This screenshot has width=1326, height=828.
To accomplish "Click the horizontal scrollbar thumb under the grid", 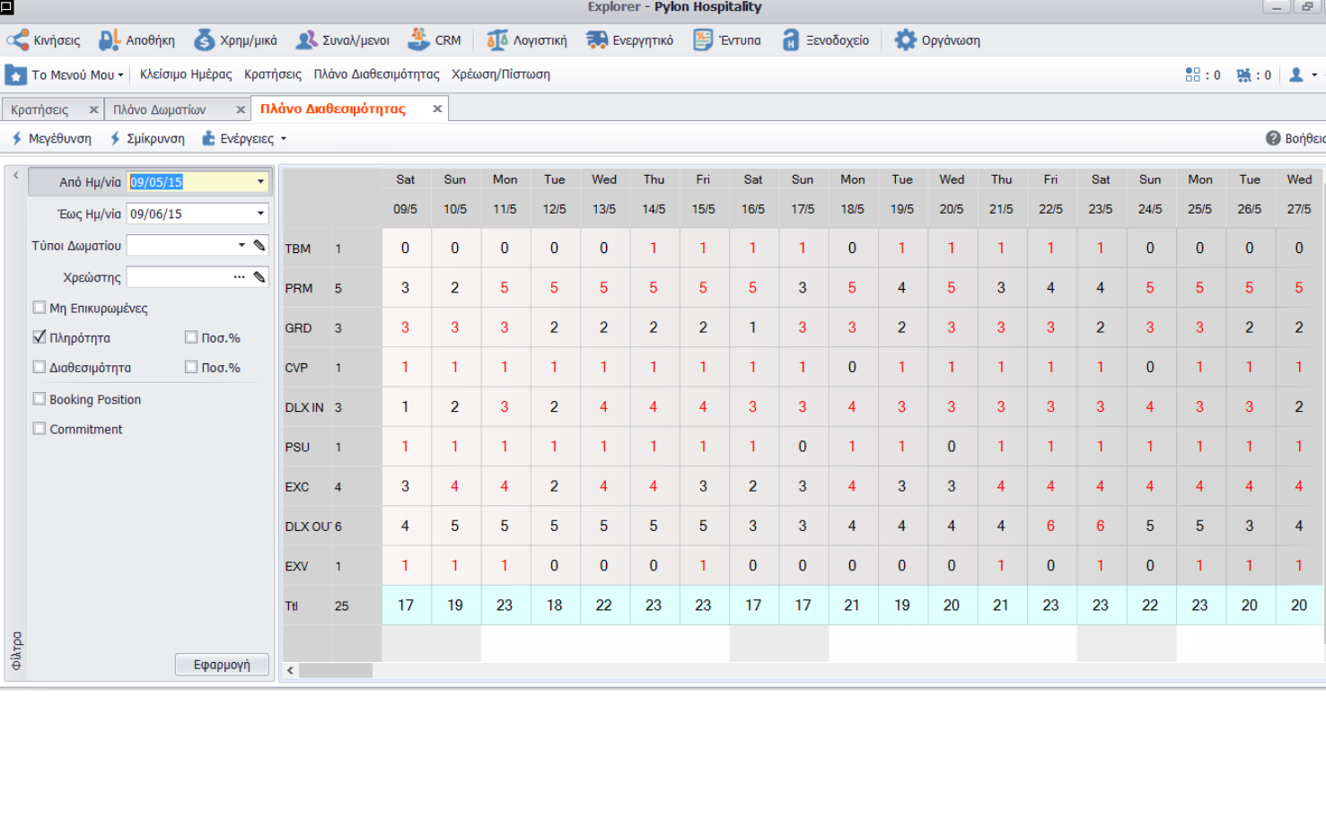I will tap(335, 670).
